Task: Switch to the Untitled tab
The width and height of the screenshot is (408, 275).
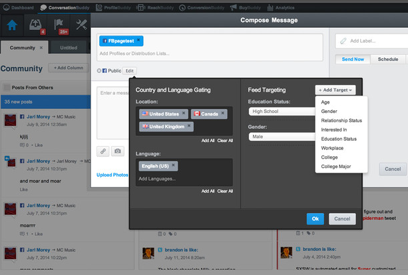Action: pyautogui.click(x=69, y=48)
